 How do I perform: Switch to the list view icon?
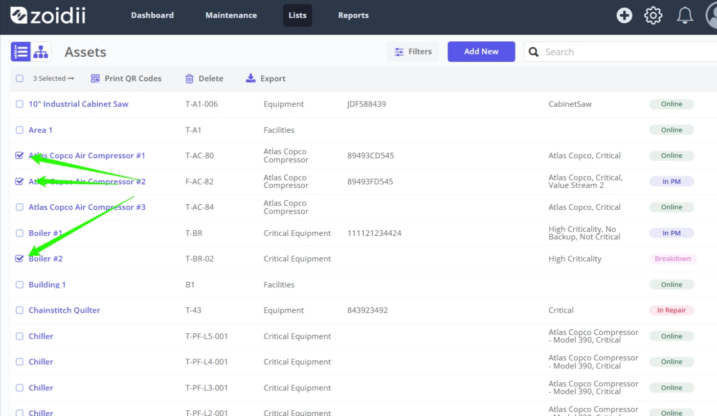click(21, 52)
